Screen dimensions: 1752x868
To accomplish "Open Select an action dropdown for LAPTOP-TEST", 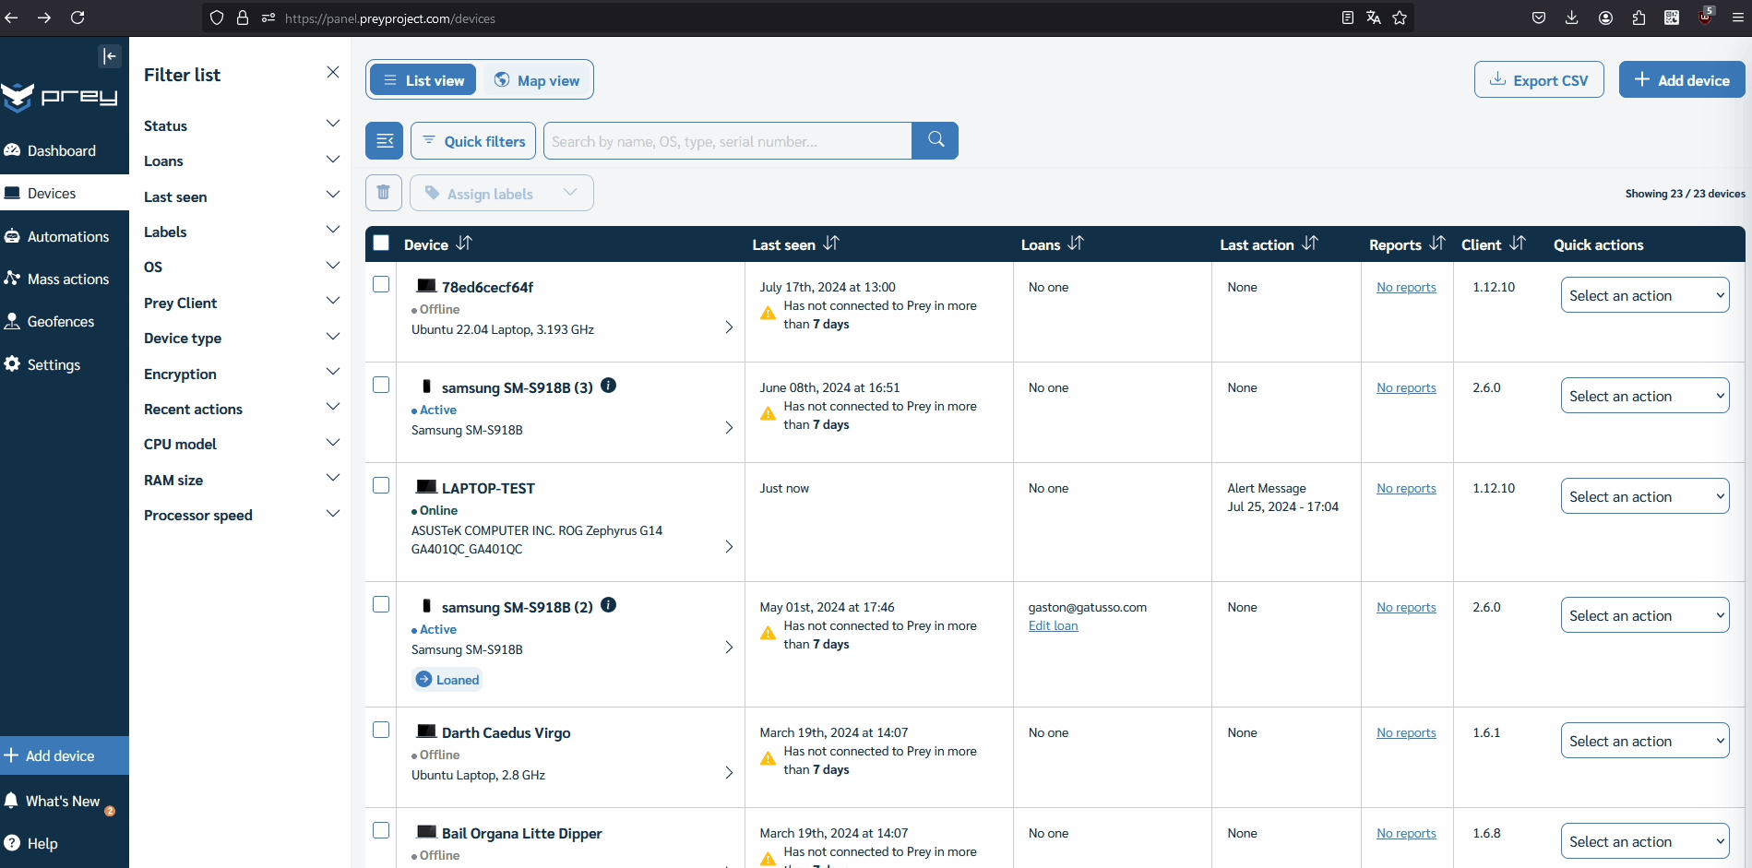I will pos(1645,496).
